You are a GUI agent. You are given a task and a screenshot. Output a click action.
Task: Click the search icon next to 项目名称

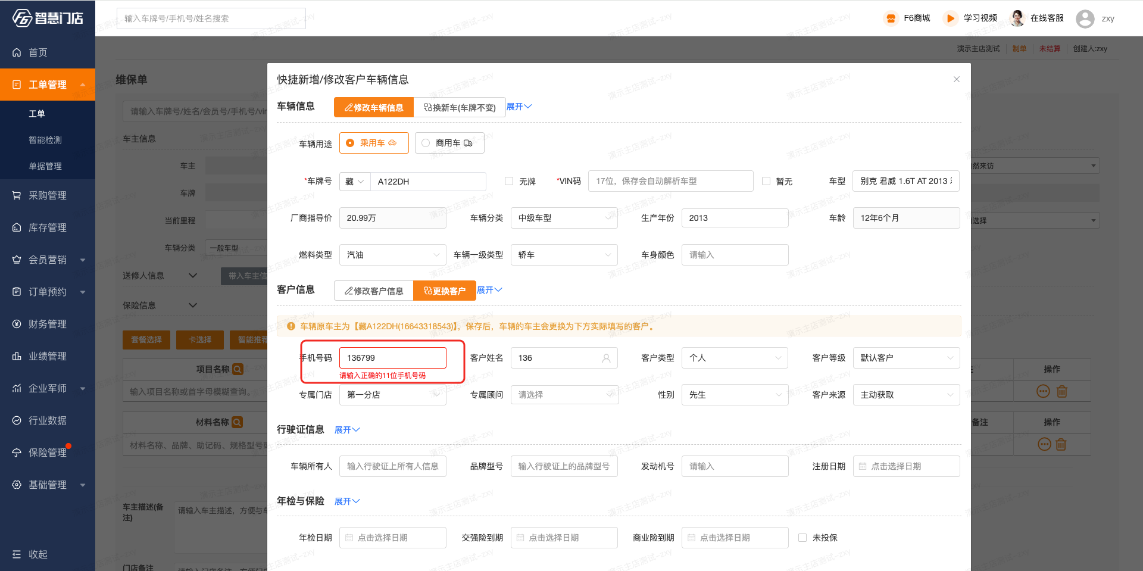coord(238,369)
